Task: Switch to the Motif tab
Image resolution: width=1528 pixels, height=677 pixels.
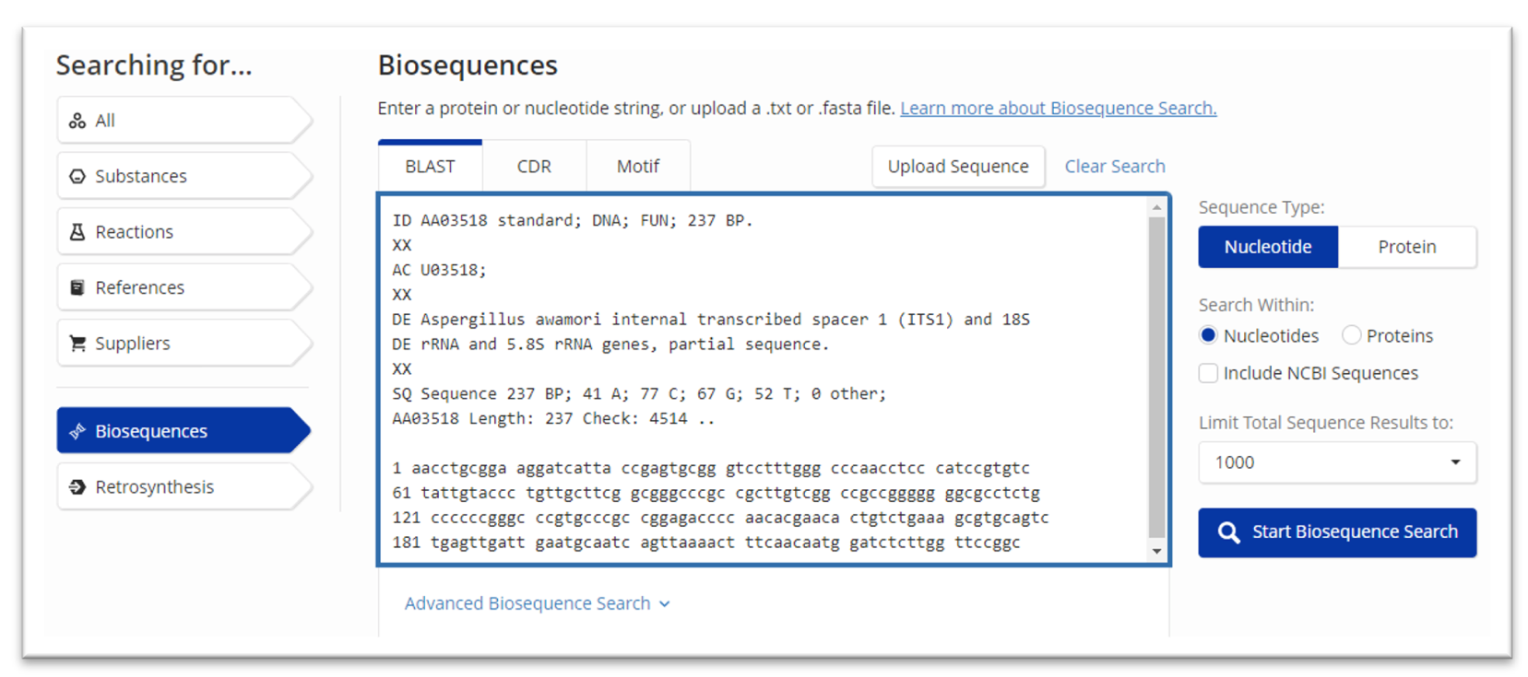Action: coord(638,167)
